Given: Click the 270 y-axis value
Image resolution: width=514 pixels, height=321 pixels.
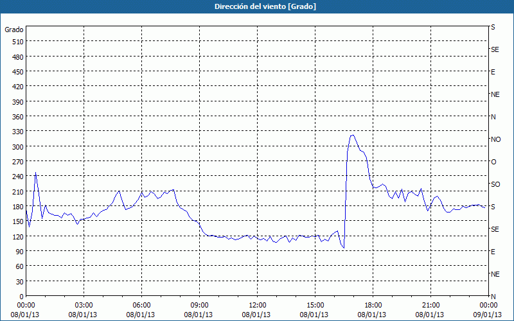Looking at the screenshot, I should (x=18, y=162).
